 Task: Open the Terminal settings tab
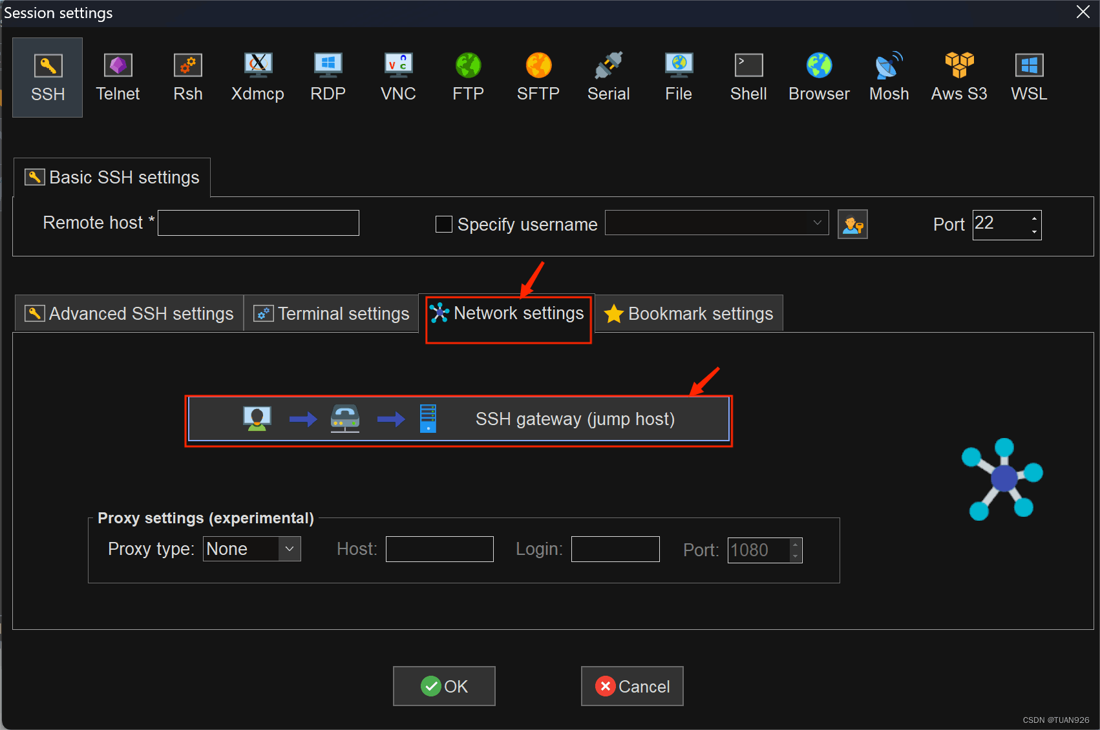point(332,313)
